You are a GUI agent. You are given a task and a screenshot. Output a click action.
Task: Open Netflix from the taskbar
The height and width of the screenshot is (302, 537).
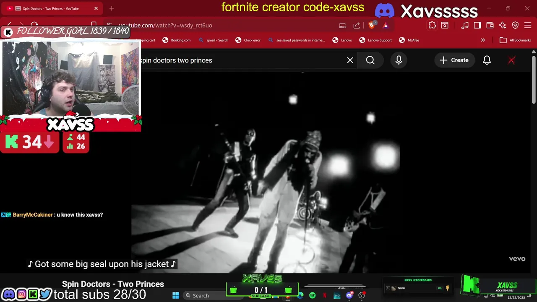pos(325,296)
